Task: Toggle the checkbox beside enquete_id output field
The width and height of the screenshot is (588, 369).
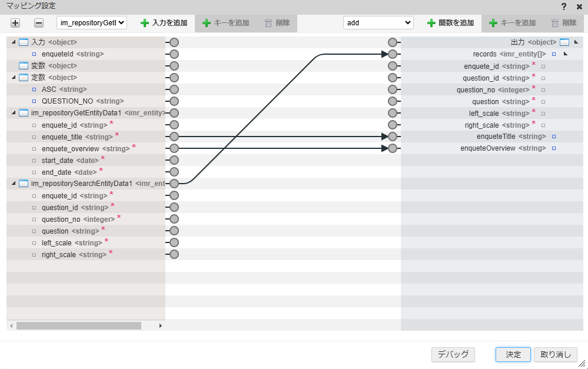Action: coord(542,66)
